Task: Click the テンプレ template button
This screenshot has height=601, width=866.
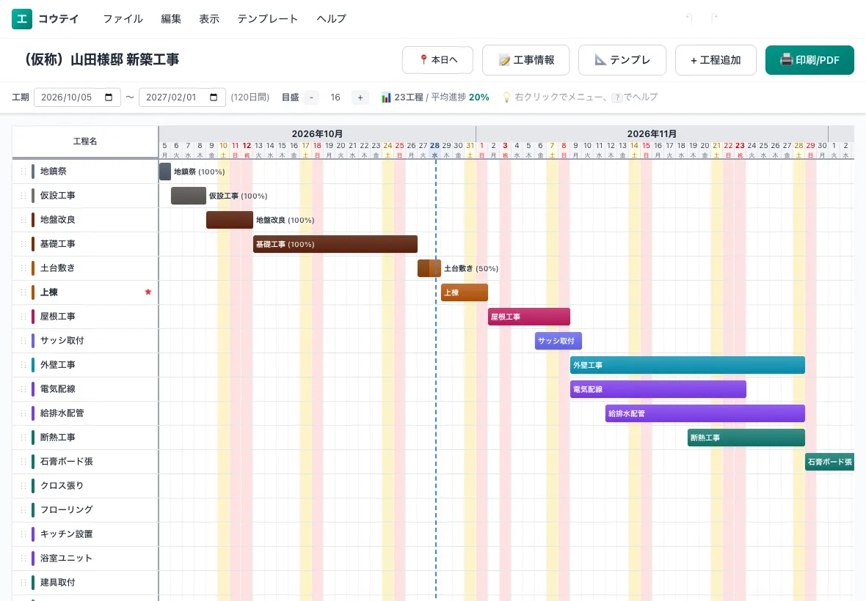Action: click(622, 59)
